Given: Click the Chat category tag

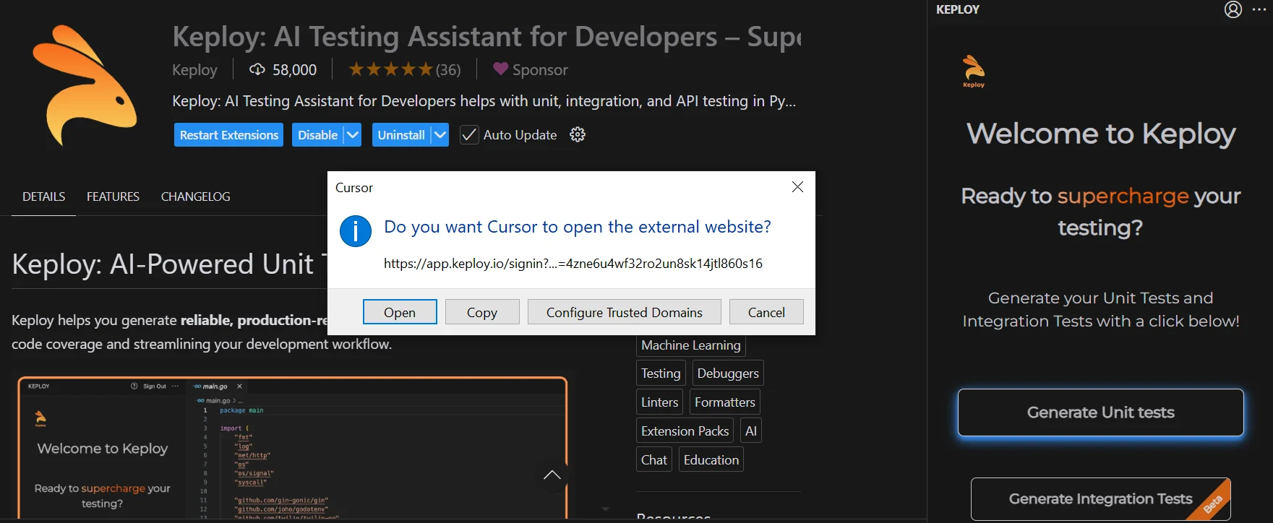Looking at the screenshot, I should point(654,460).
